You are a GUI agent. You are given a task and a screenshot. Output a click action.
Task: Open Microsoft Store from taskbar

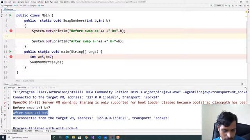point(80,137)
